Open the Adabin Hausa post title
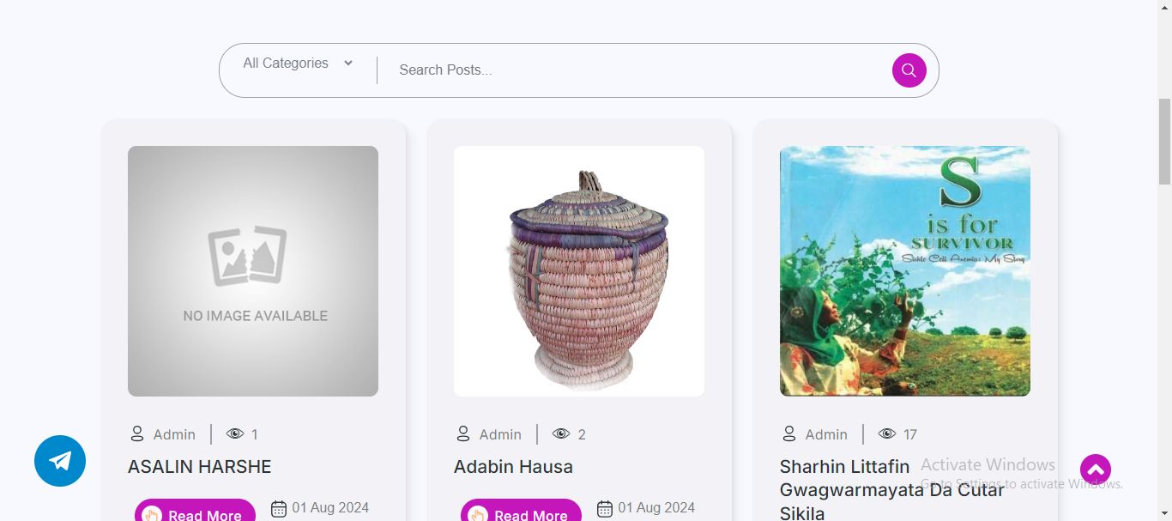 pyautogui.click(x=513, y=467)
